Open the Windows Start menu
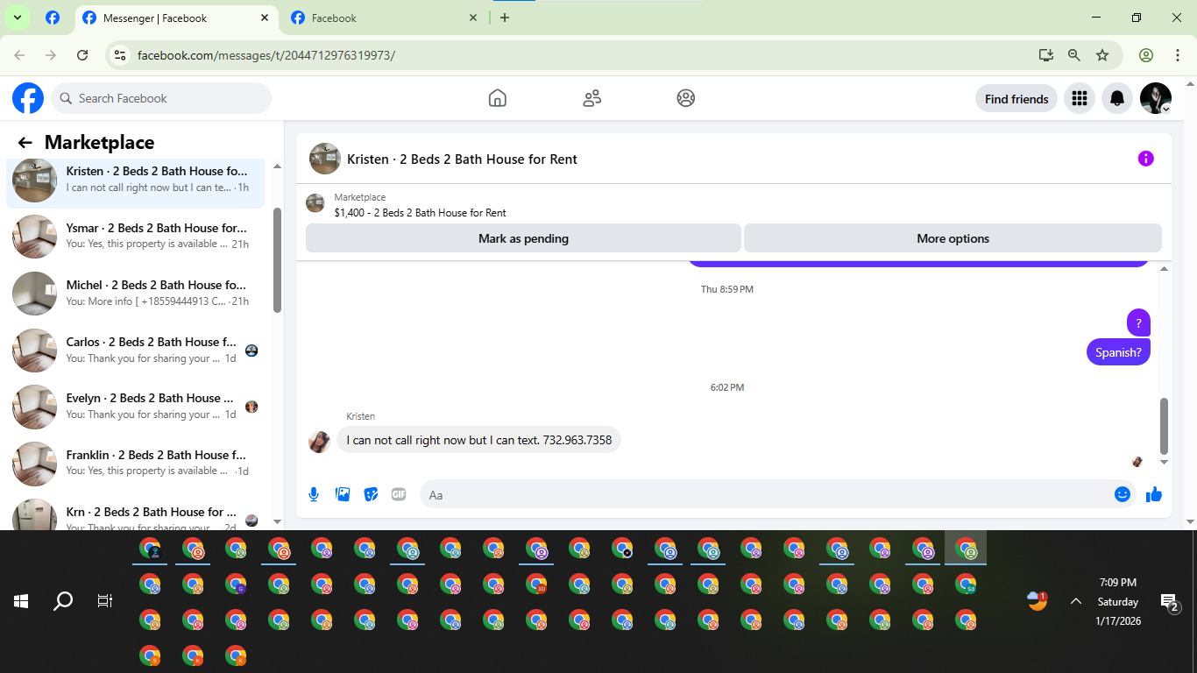Image resolution: width=1197 pixels, height=673 pixels. (x=21, y=601)
